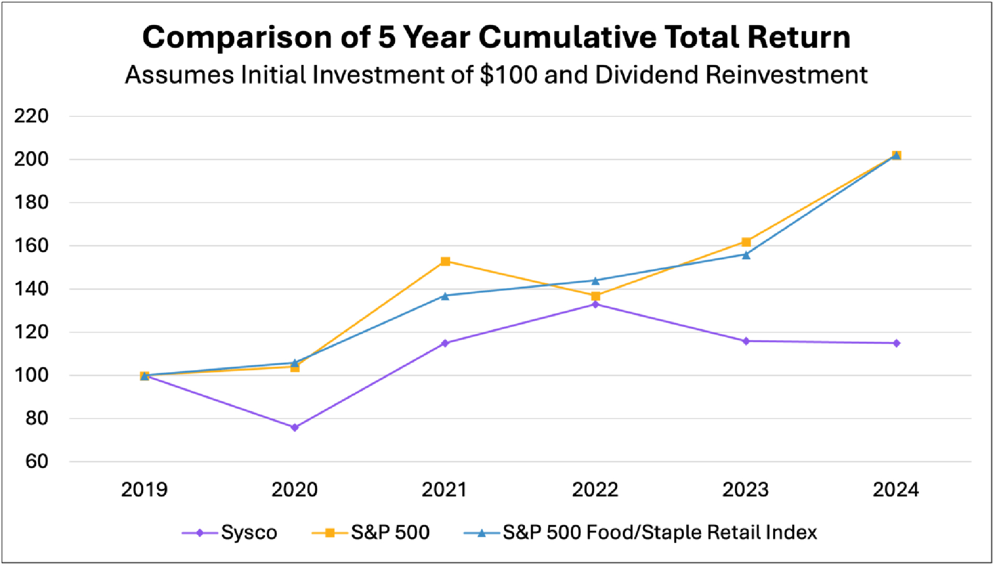Click Sysco's 2020 diamond data point
The width and height of the screenshot is (995, 566).
pos(295,428)
